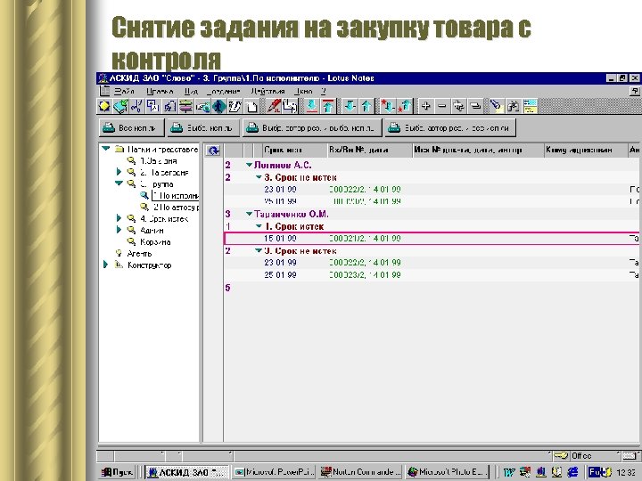642x481 pixels.
Task: Click the Вх/Вн №, дата column header
Action: pyautogui.click(x=370, y=151)
